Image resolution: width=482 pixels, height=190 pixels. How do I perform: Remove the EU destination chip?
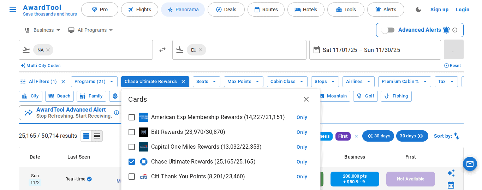[x=201, y=50]
